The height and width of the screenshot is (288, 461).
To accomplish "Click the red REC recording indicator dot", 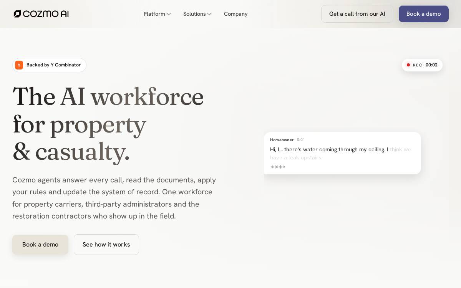I will tap(408, 65).
